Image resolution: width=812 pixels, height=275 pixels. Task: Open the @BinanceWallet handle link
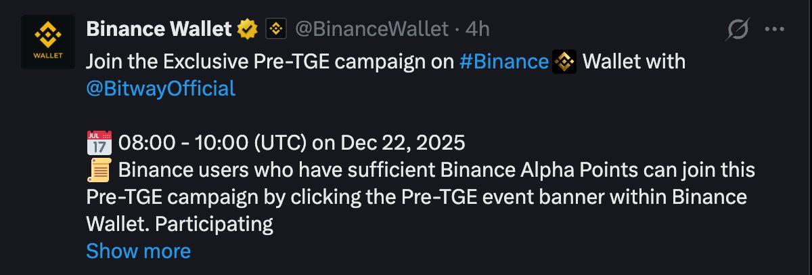[371, 29]
